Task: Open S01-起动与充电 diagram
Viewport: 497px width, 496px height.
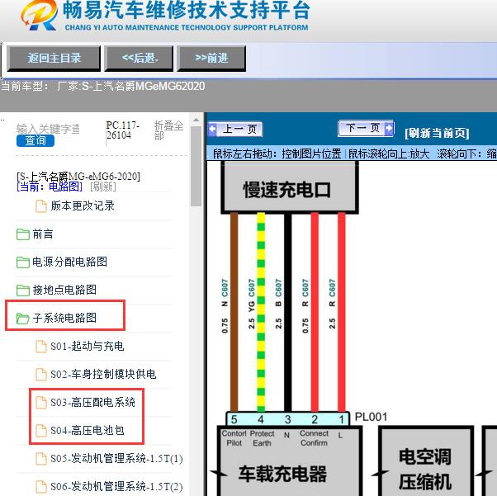Action: point(88,346)
